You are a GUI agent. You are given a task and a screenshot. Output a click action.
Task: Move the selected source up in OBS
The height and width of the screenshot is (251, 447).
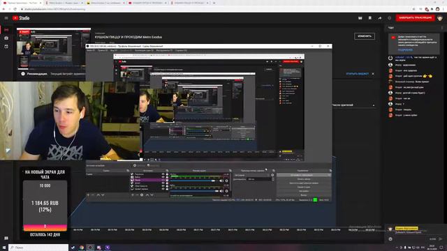pos(147,195)
